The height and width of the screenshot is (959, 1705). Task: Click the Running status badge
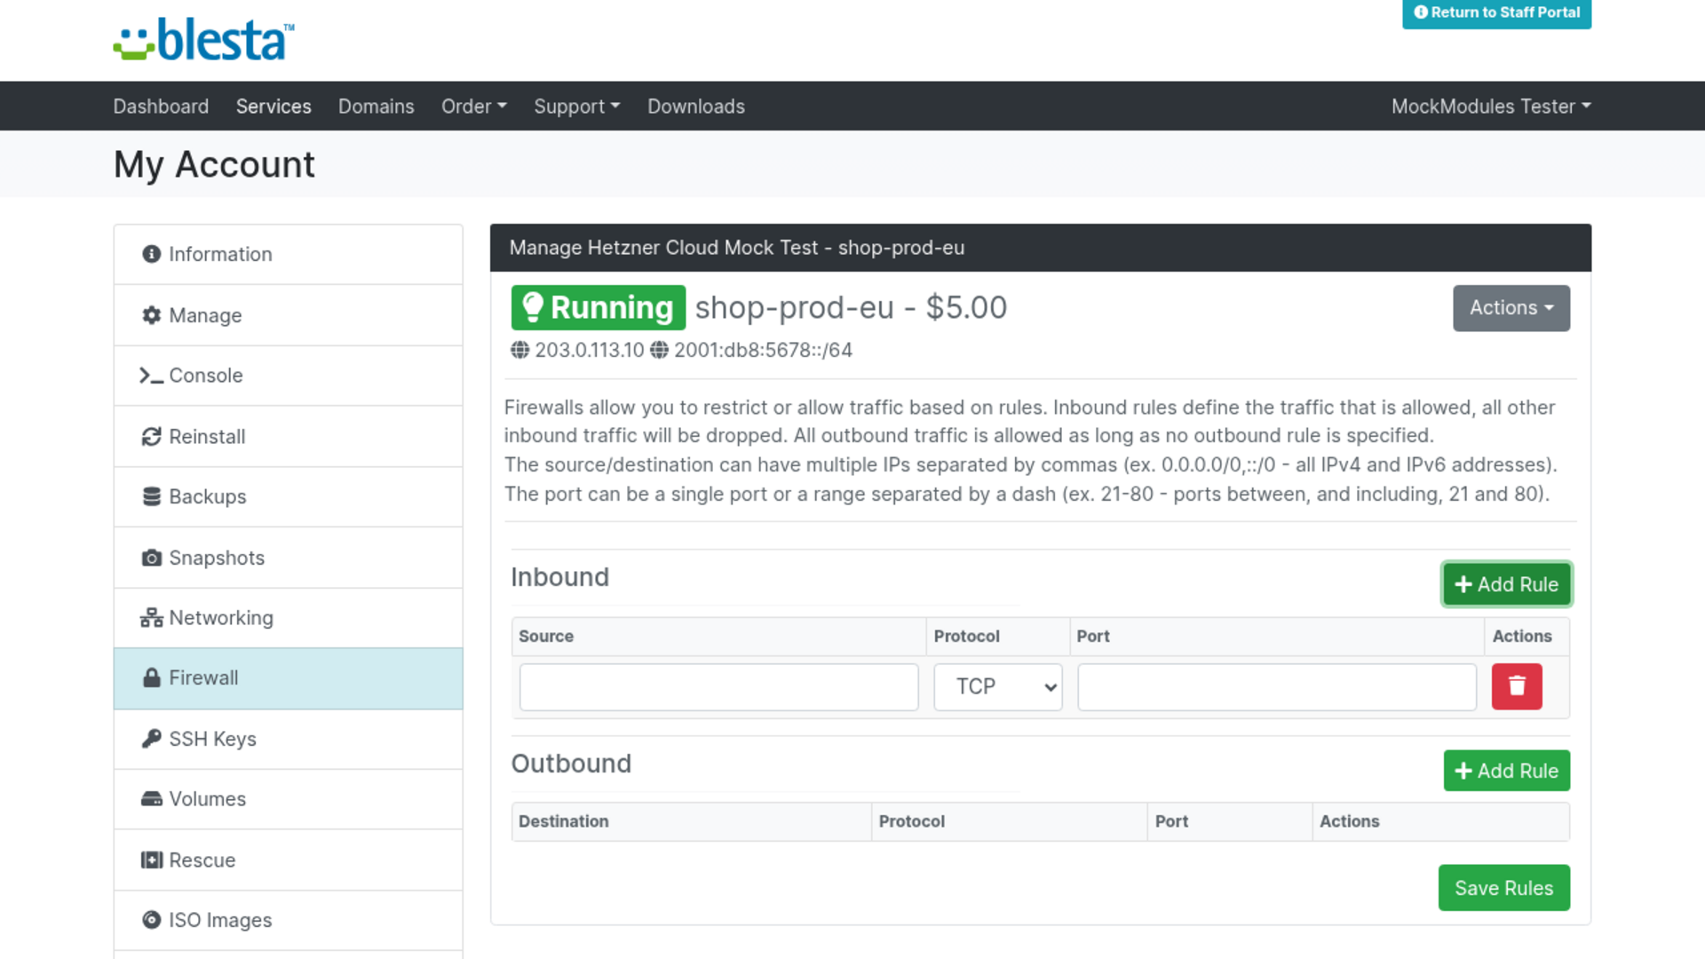click(x=599, y=307)
